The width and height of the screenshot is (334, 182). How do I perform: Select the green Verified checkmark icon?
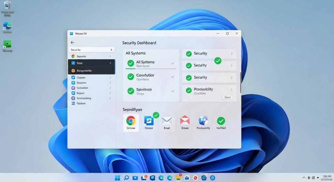point(221,121)
